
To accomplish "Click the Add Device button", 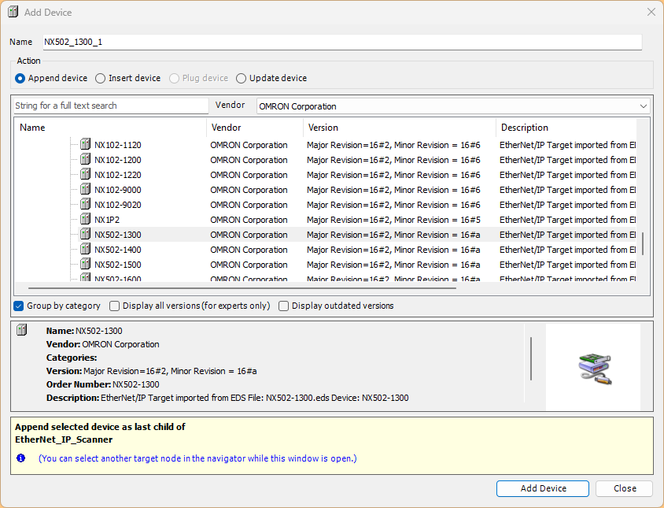I will tap(543, 488).
